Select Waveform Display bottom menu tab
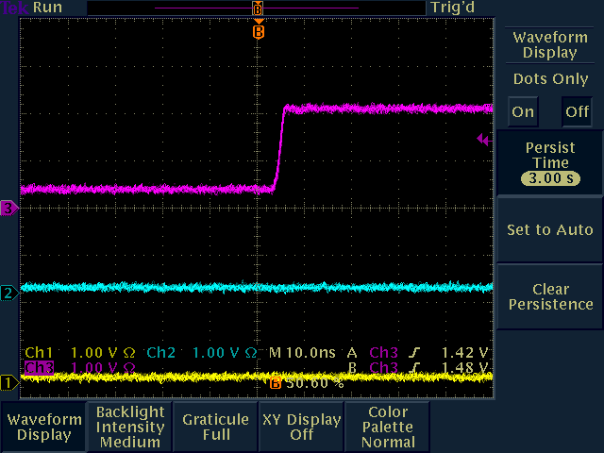Image resolution: width=604 pixels, height=453 pixels. (43, 427)
